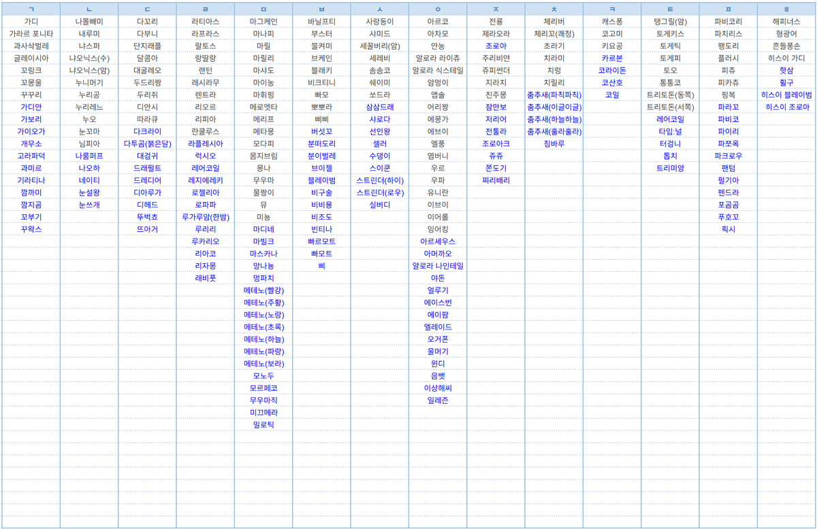Follow the 핫삼 link
Image resolution: width=817 pixels, height=529 pixels.
click(786, 70)
